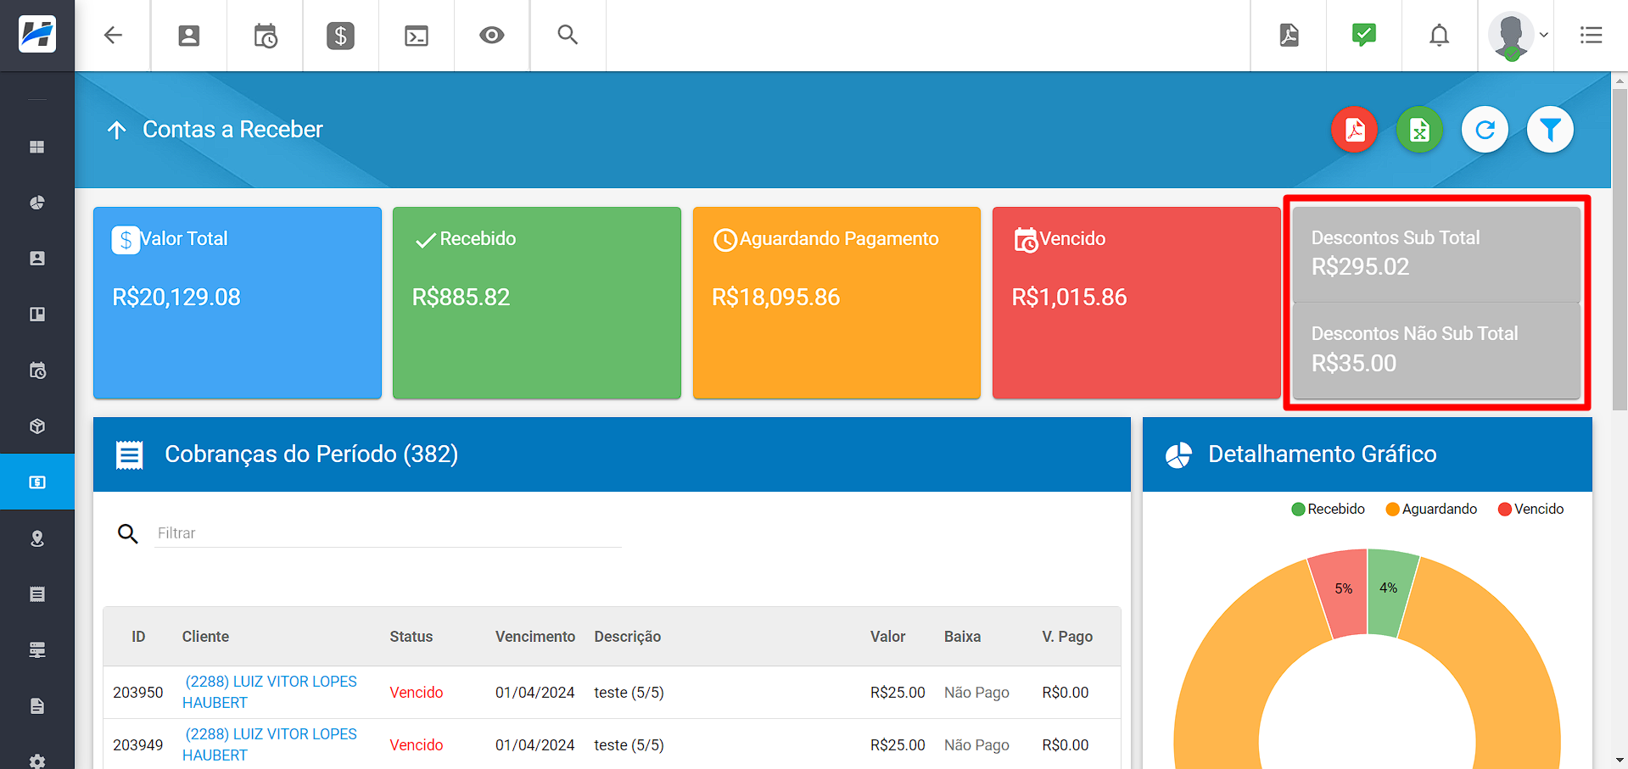1628x769 pixels.
Task: Open the file page sidebar icon
Action: click(x=37, y=706)
